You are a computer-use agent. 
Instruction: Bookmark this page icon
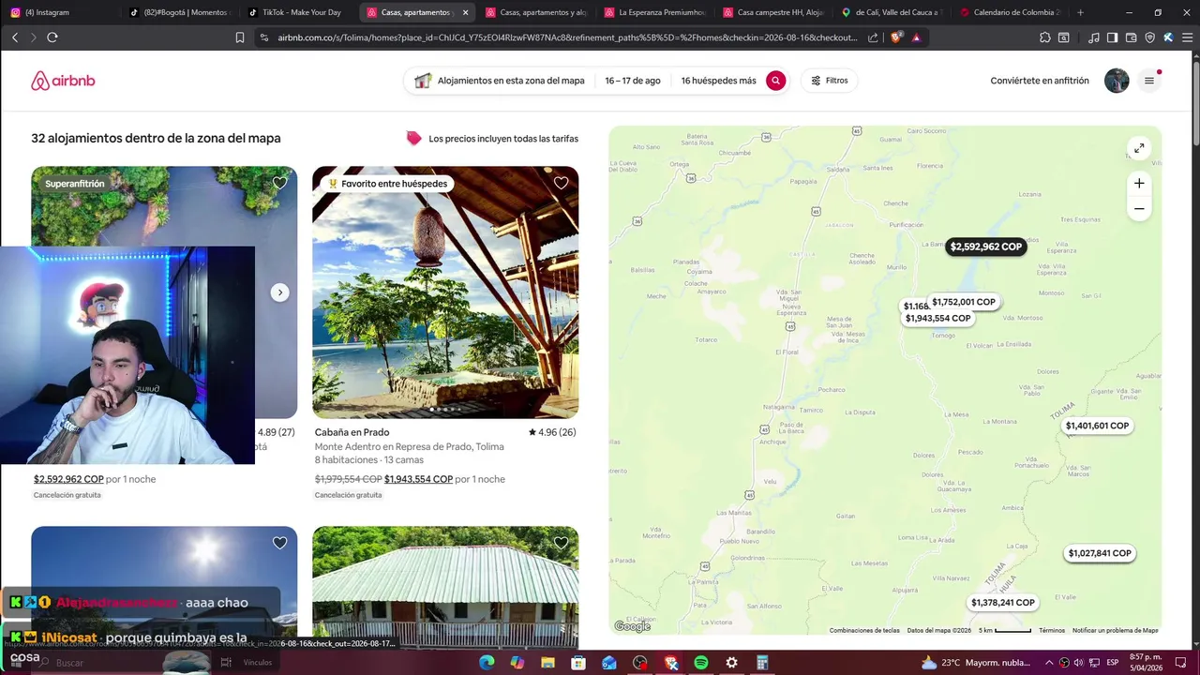pos(240,37)
